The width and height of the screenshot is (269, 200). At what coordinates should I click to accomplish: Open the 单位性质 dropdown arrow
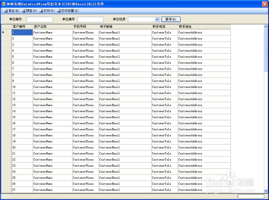coord(157,19)
